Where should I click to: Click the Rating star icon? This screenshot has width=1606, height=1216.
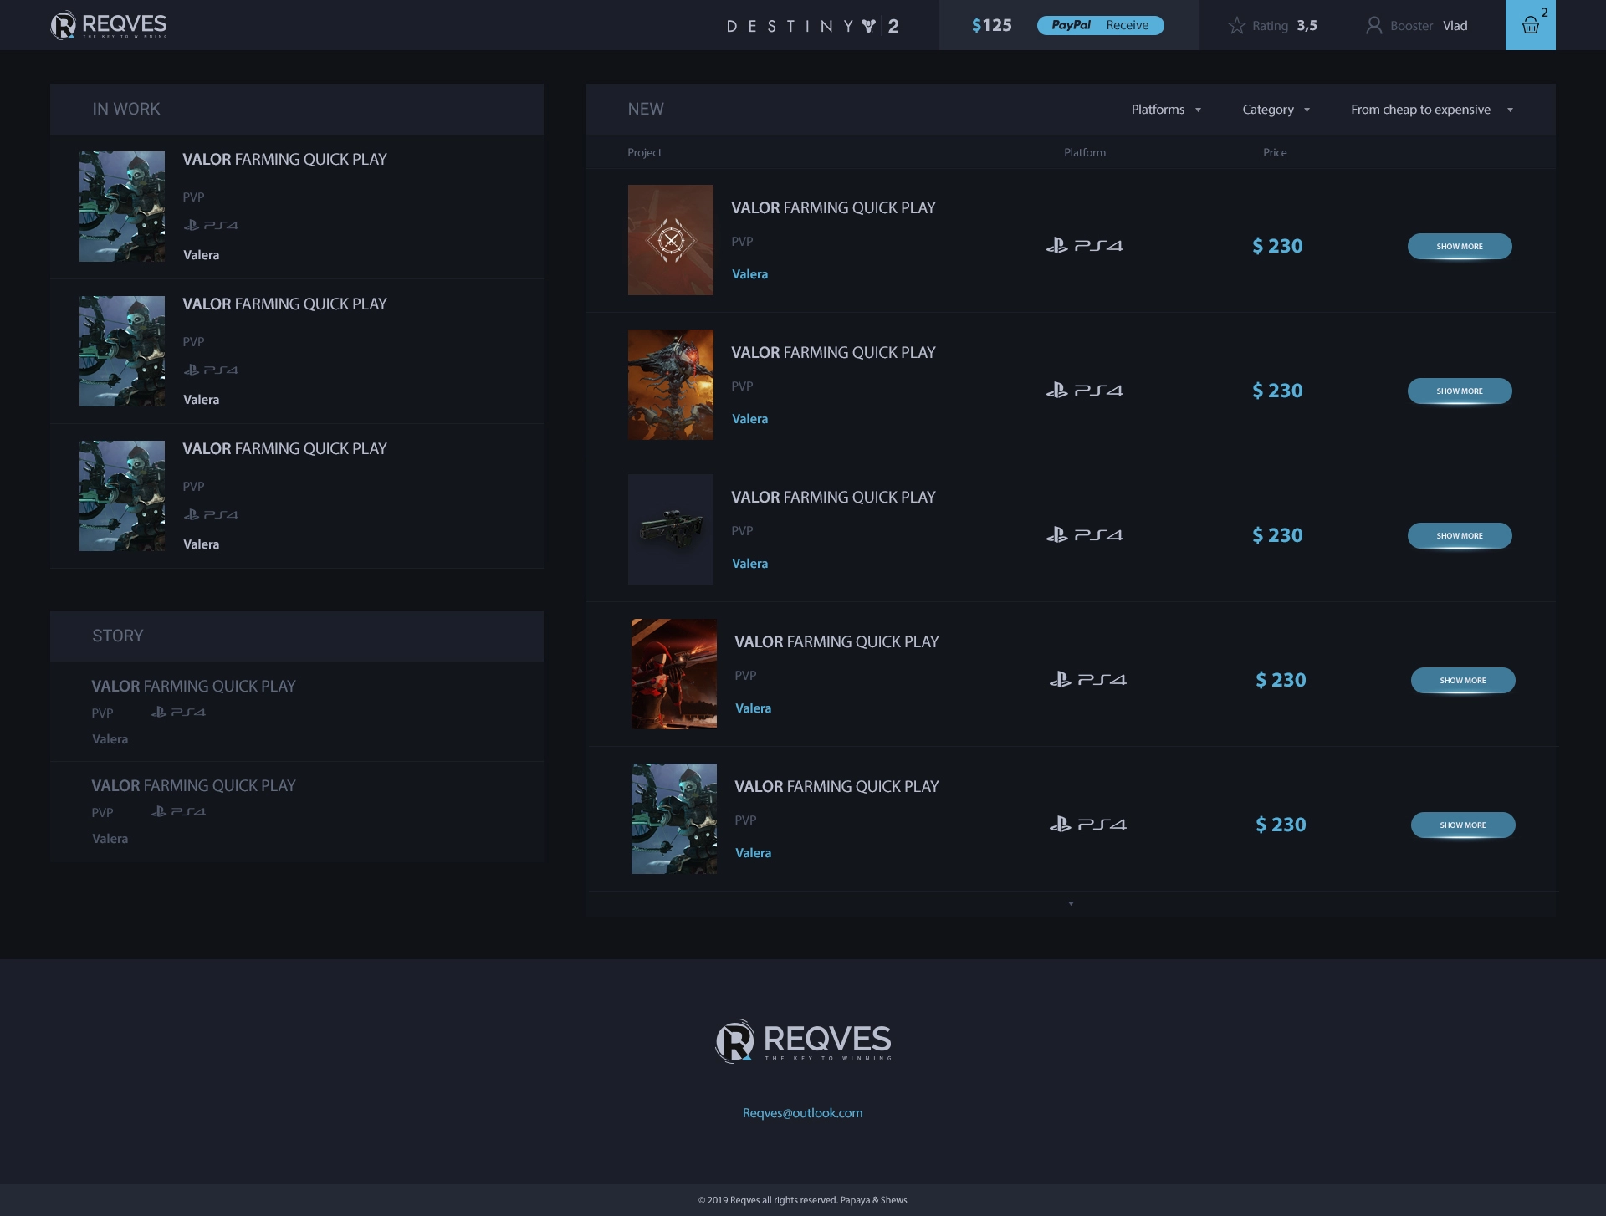pos(1236,26)
